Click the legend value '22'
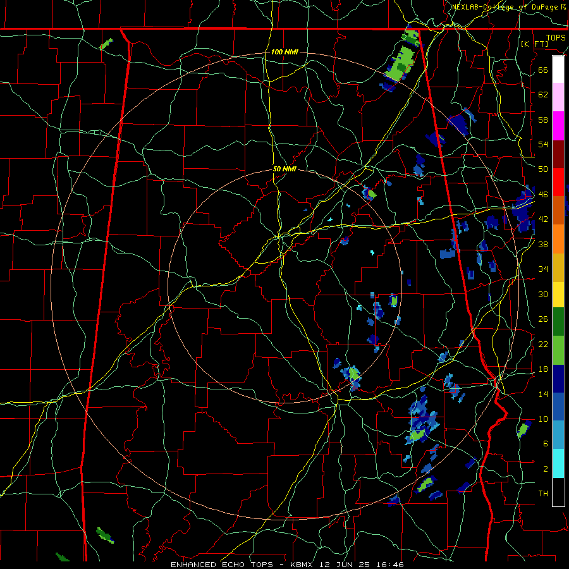Image resolution: width=569 pixels, height=569 pixels. coord(543,344)
